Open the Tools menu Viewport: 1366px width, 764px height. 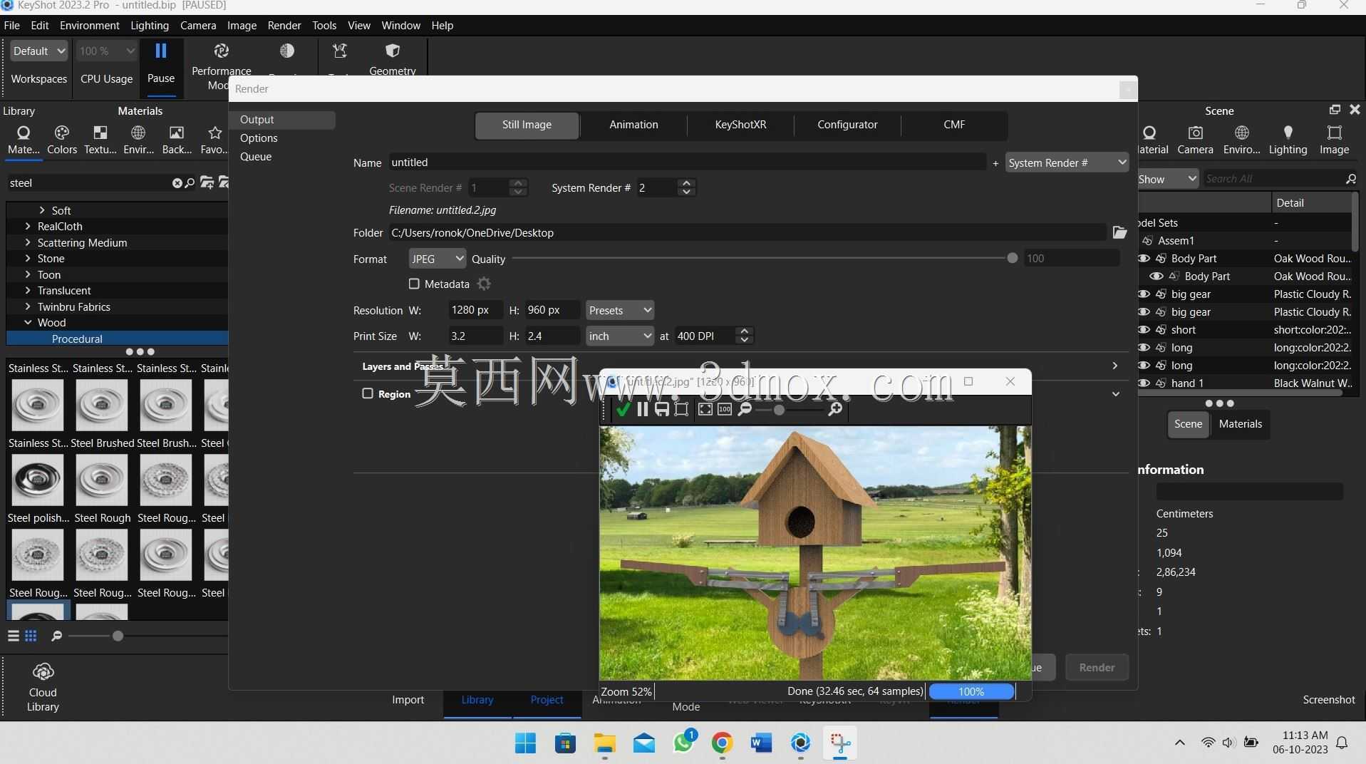[324, 26]
